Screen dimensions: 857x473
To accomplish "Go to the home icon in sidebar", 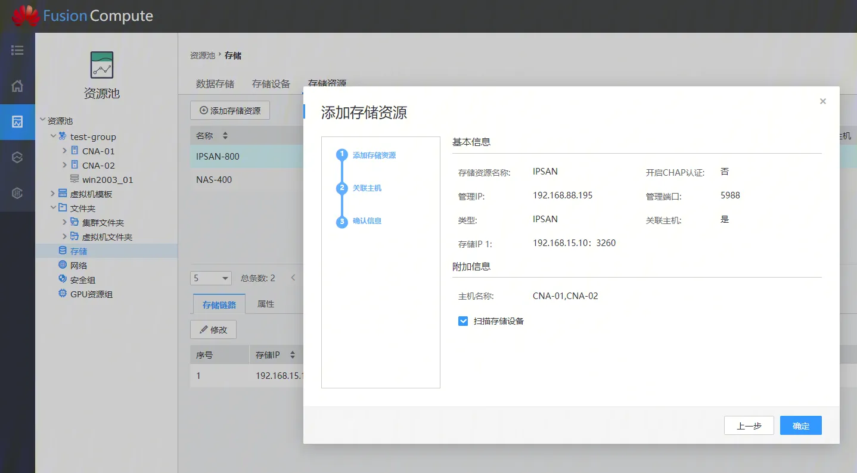I will click(x=17, y=86).
